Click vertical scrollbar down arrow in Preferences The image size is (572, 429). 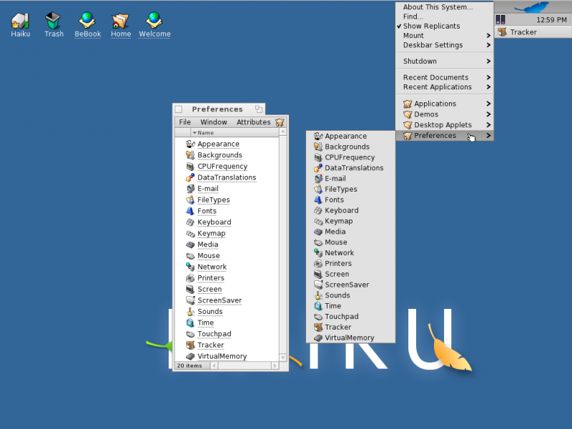282,357
